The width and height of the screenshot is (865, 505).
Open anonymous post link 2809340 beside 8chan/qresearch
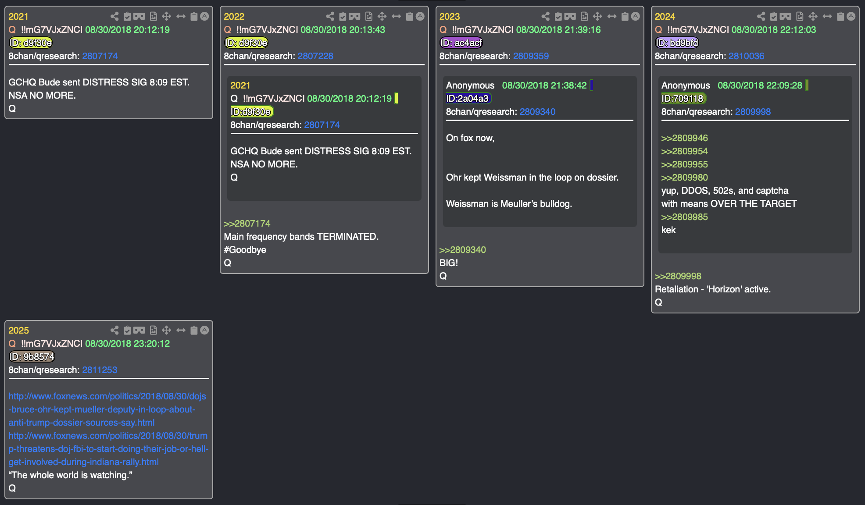[x=537, y=112]
